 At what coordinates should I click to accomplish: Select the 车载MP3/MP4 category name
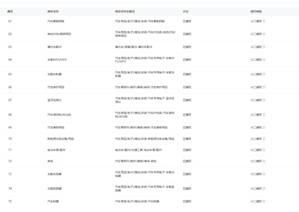(x=57, y=60)
